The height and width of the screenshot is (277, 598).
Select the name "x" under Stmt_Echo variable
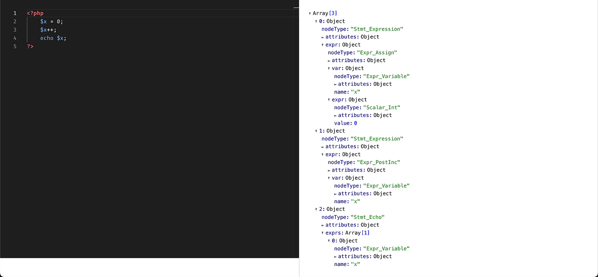[x=356, y=264]
